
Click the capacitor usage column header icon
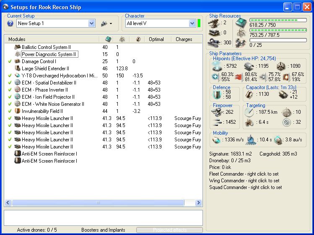tap(138, 39)
